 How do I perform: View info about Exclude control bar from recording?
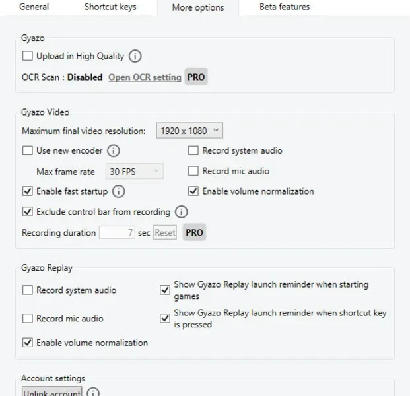point(181,212)
